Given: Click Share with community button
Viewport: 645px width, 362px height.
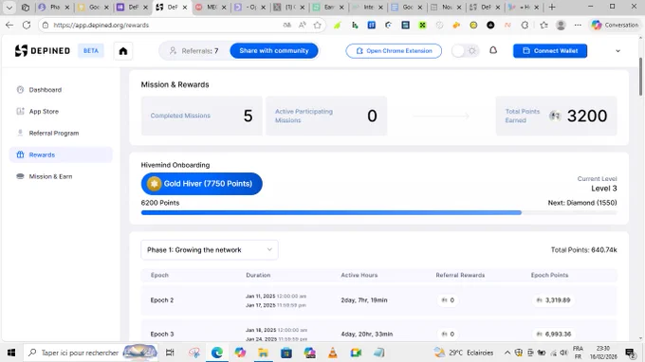Looking at the screenshot, I should (x=274, y=50).
